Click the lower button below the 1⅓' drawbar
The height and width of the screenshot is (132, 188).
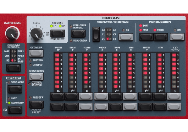tap(160, 107)
